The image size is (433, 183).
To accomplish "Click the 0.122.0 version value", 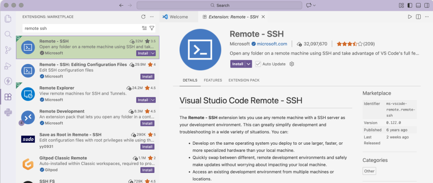I will click(x=393, y=123).
